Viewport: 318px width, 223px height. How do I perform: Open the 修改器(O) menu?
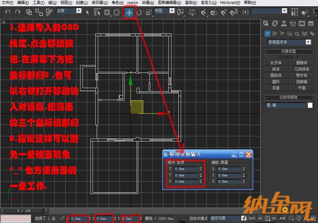pos(100,3)
